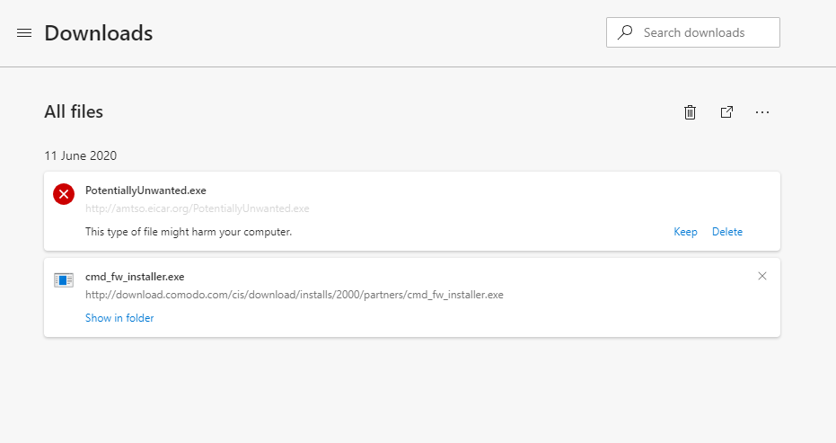Delete the PotentiallyUnwanted.exe download
The image size is (836, 443).
pyautogui.click(x=727, y=232)
